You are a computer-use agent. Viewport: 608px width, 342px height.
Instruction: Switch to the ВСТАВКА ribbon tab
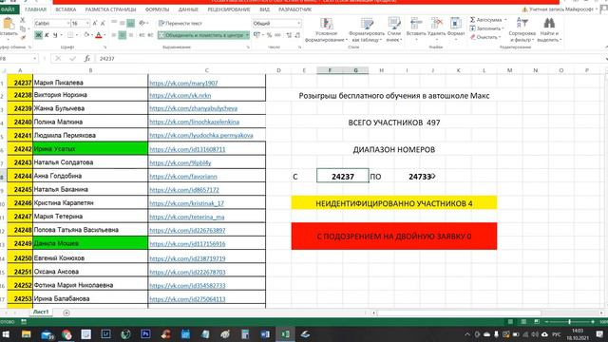66,9
